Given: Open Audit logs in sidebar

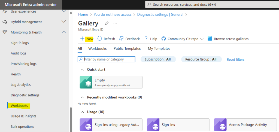Looking at the screenshot, I should (x=18, y=53).
